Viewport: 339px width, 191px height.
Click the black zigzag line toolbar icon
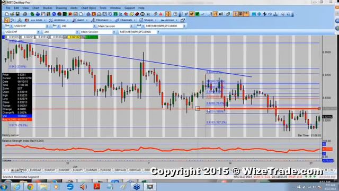(x=265, y=14)
